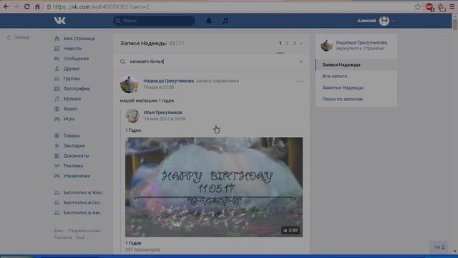
Task: Bookmark page with star icon
Action: click(418, 6)
